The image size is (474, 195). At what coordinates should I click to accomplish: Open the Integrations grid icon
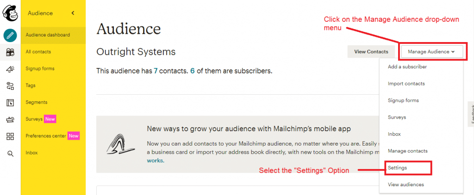10,137
